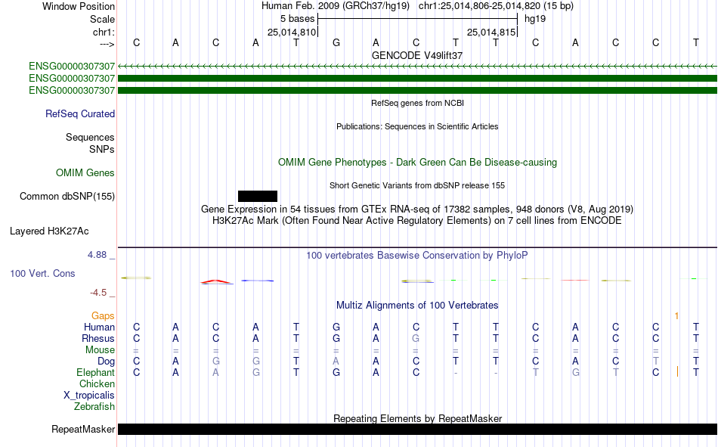Click the gray G in the Rhesus row

pyautogui.click(x=416, y=338)
